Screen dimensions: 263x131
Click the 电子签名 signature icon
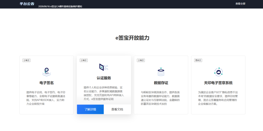tap(46, 72)
